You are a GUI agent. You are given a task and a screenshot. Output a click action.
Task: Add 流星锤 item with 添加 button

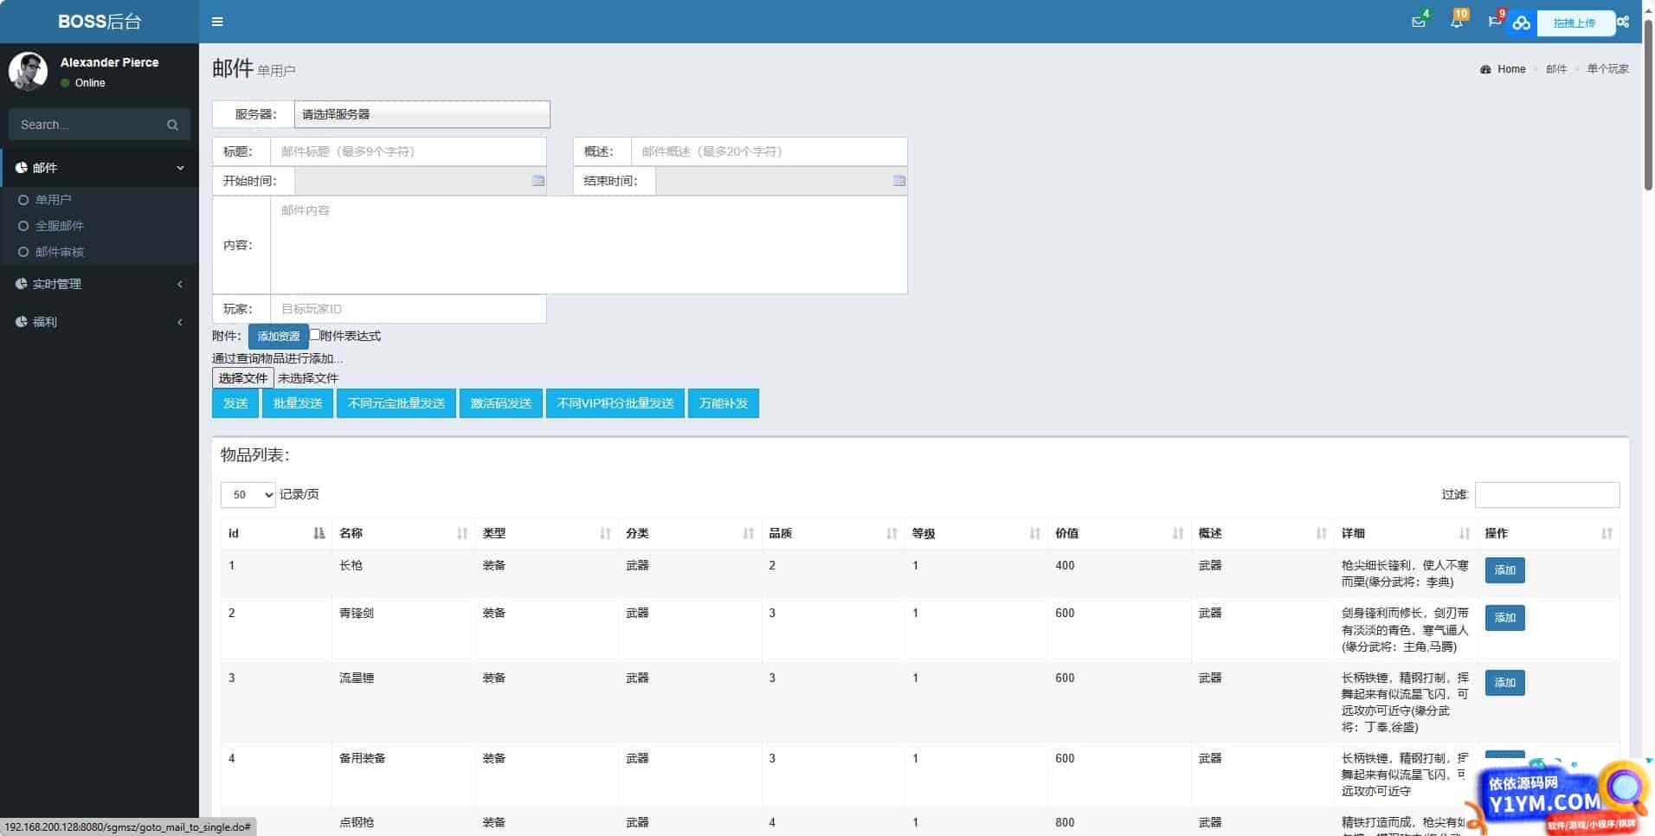click(1505, 683)
